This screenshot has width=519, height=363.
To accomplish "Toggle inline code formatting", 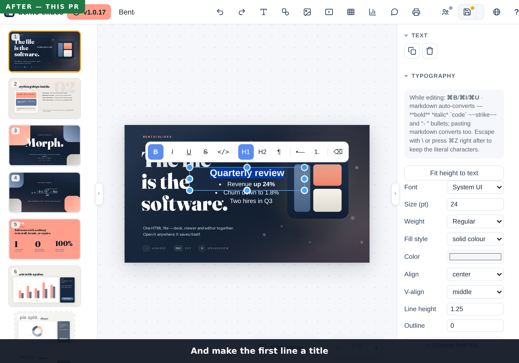I will click(x=223, y=152).
